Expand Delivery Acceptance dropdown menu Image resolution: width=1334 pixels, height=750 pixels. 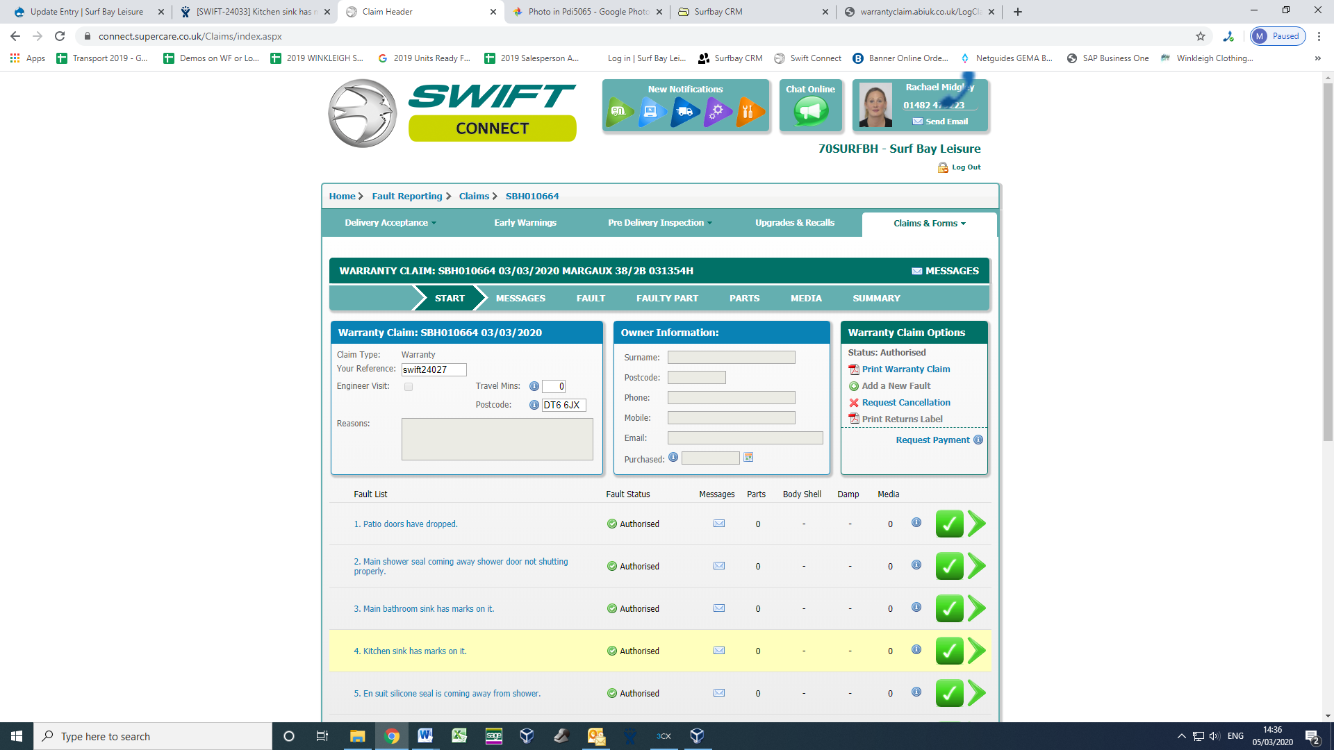(390, 223)
